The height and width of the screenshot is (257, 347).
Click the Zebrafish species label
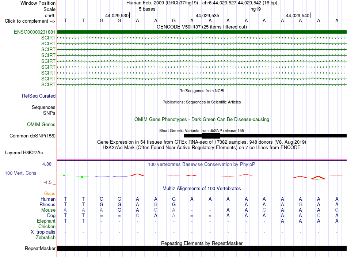[x=46, y=237]
